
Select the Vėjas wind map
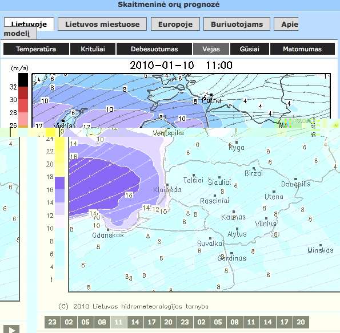click(211, 49)
